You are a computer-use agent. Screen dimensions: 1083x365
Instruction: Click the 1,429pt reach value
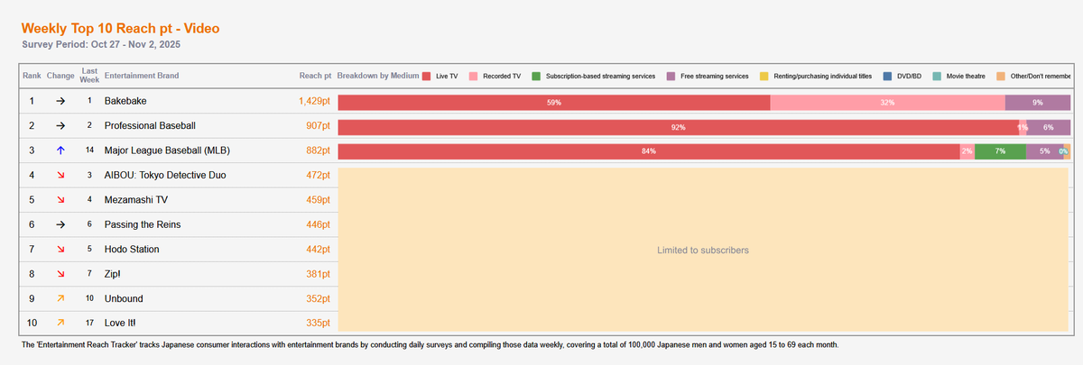[x=315, y=102]
